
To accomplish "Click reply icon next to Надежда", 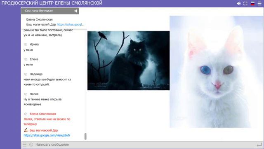I will 26,74.
